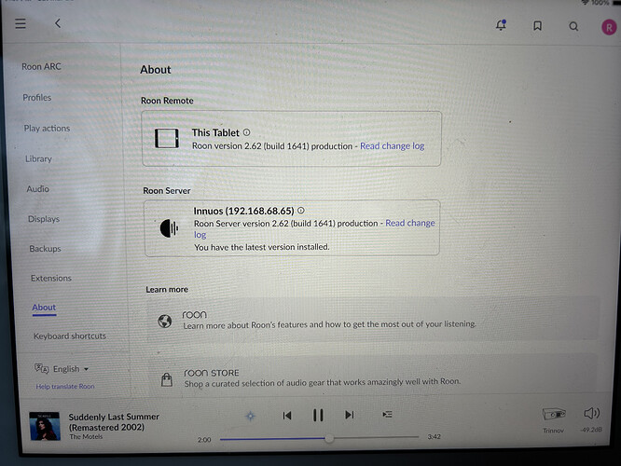Click the 2:00 elapsed time

point(204,440)
